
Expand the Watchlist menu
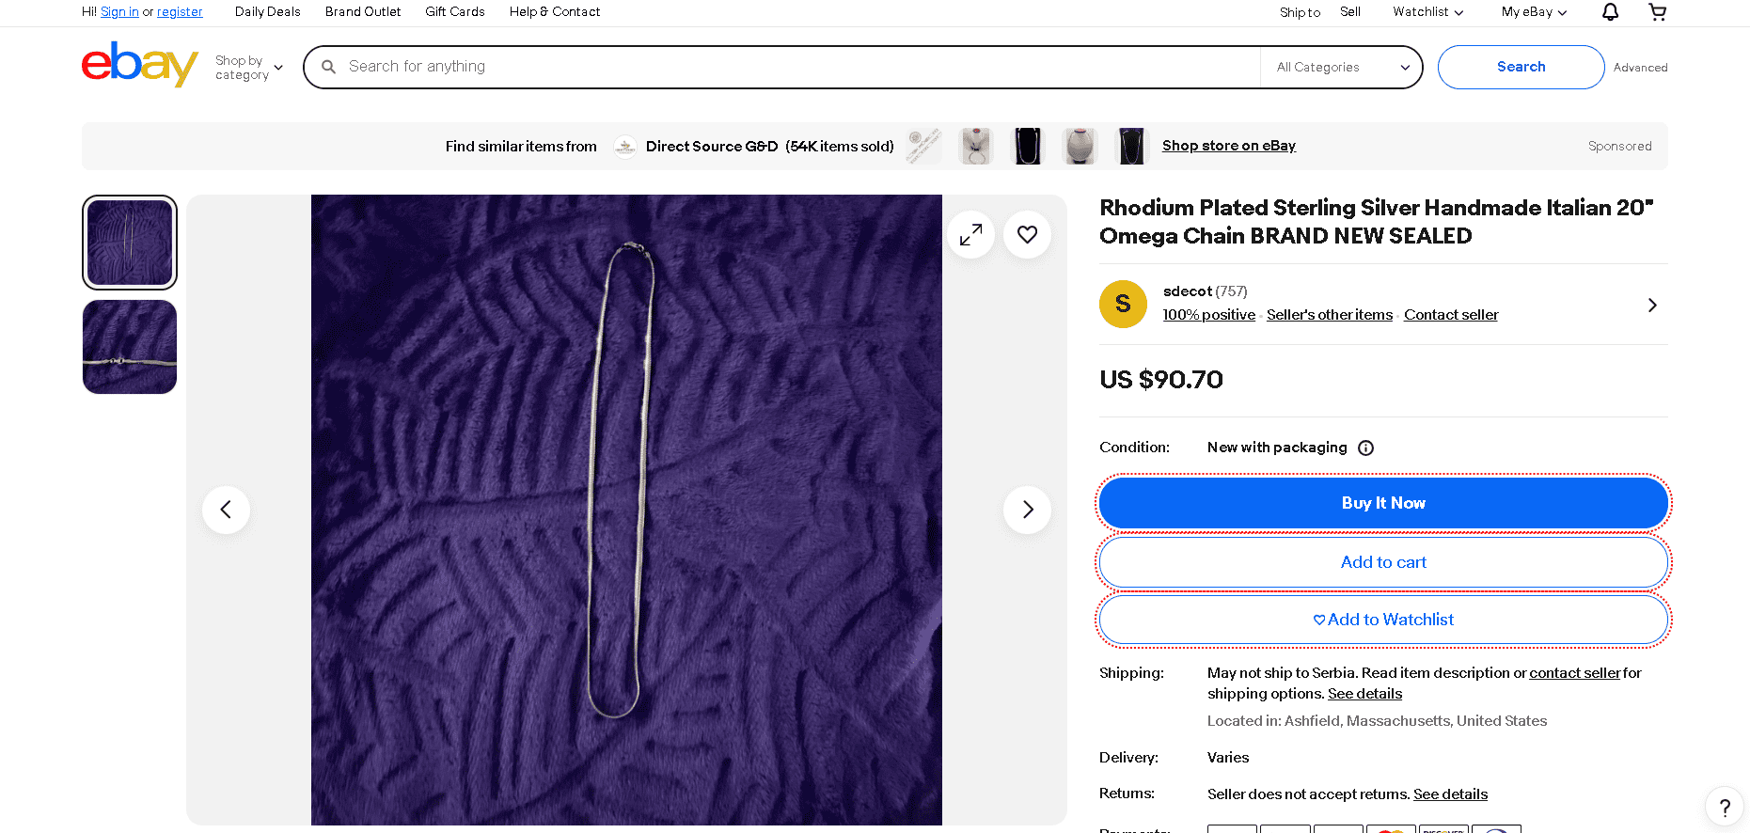[1427, 12]
